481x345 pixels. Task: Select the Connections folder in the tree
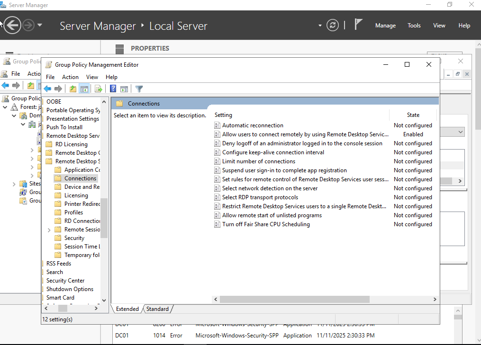[x=80, y=178]
